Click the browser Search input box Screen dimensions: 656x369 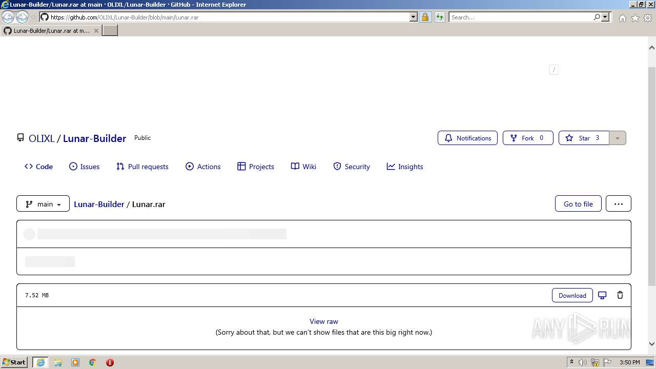[520, 17]
